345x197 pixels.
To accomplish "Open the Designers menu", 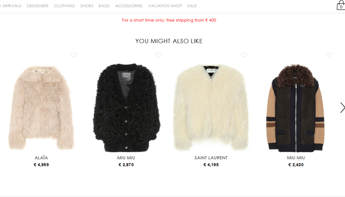I will click(x=37, y=6).
